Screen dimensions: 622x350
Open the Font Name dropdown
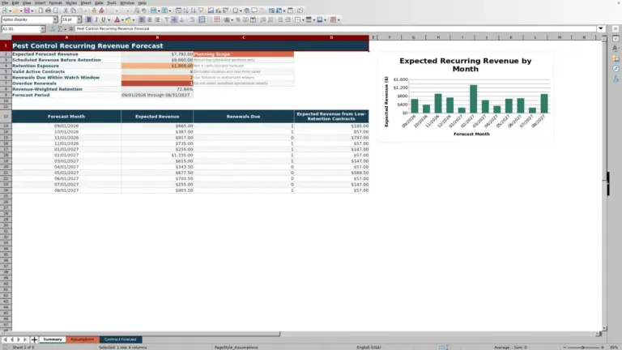[55, 19]
